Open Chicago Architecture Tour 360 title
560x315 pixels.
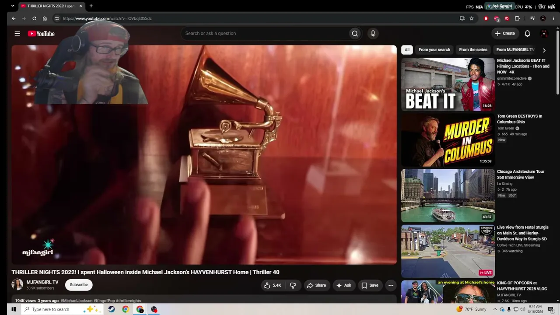[x=521, y=175]
